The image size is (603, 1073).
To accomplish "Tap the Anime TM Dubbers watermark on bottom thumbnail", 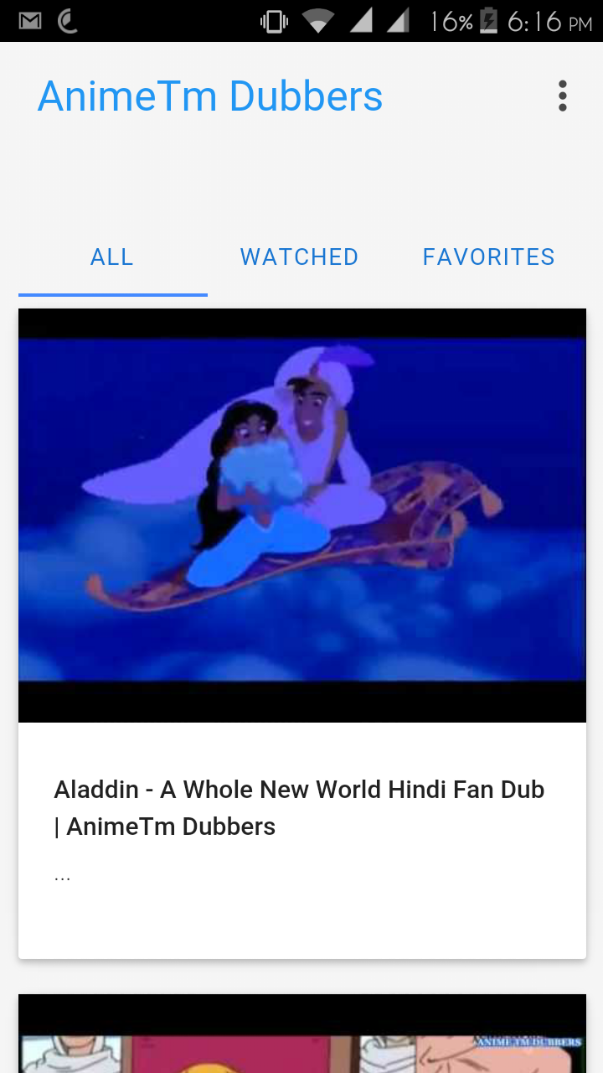I will (528, 1042).
